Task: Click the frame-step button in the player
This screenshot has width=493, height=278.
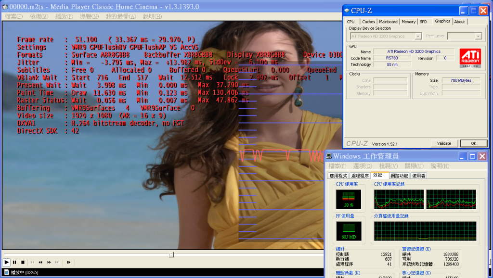Action: coord(68,262)
